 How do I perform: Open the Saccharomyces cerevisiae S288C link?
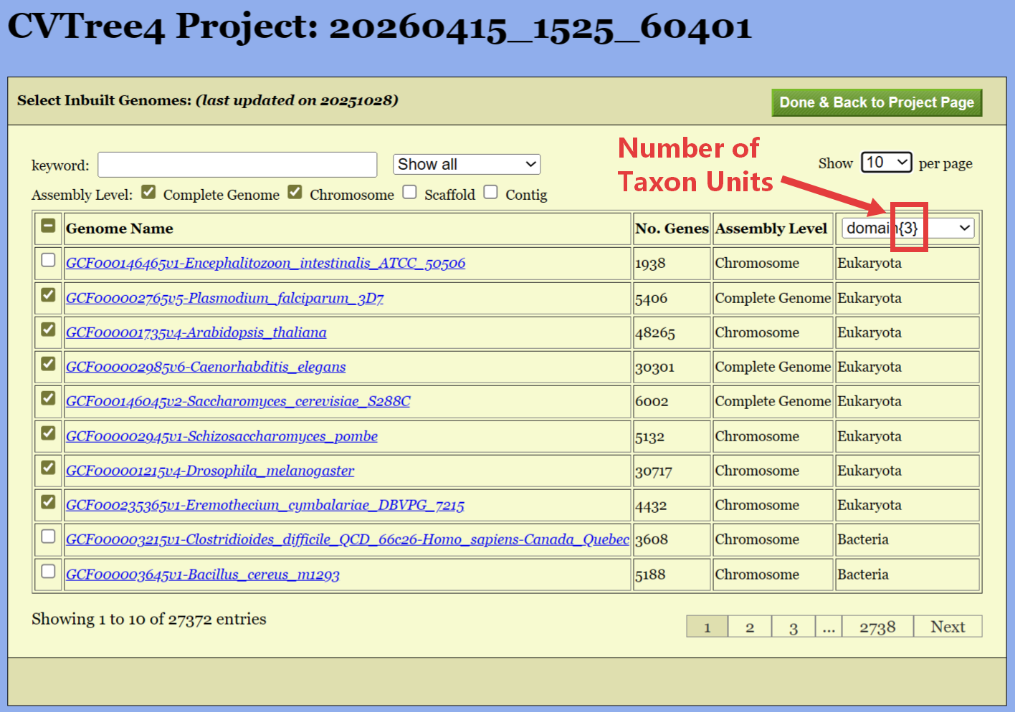(238, 401)
